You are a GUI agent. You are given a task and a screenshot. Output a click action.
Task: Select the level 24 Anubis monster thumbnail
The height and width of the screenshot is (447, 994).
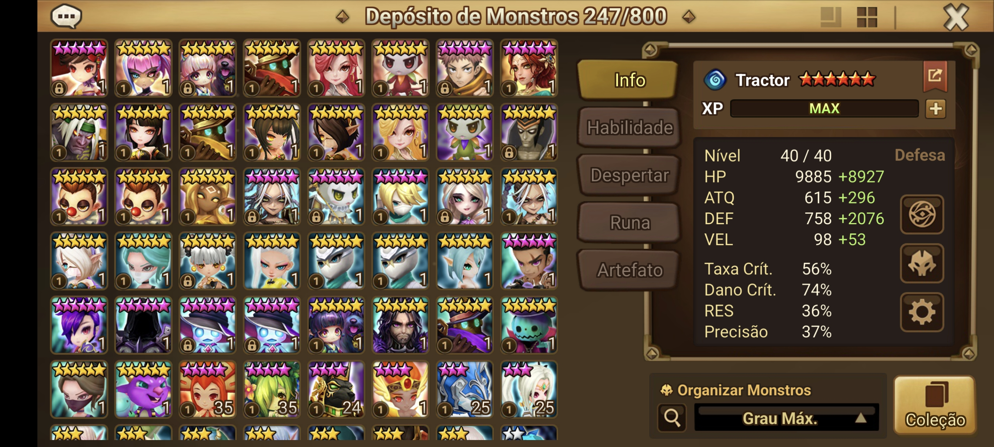(x=336, y=389)
